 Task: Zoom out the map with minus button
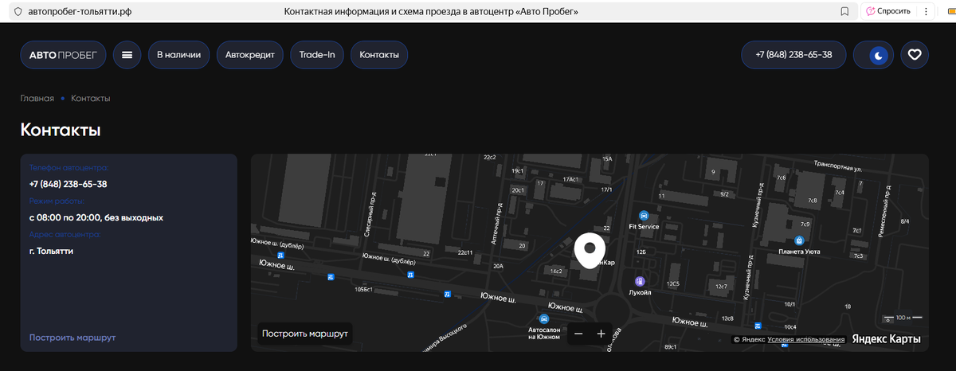[578, 334]
